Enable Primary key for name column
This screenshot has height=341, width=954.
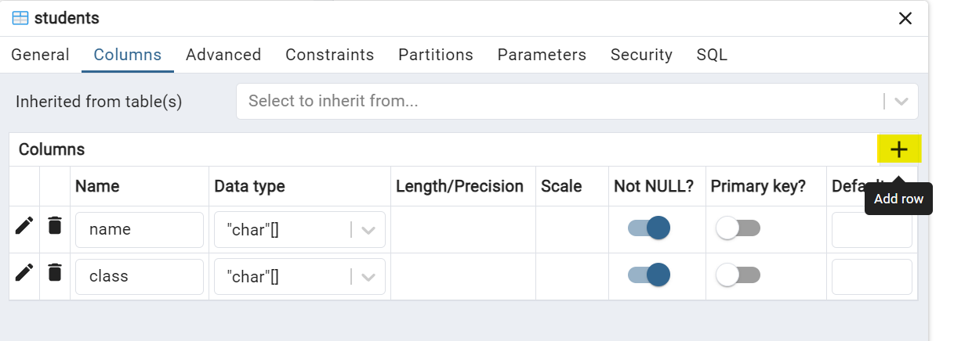click(x=738, y=228)
